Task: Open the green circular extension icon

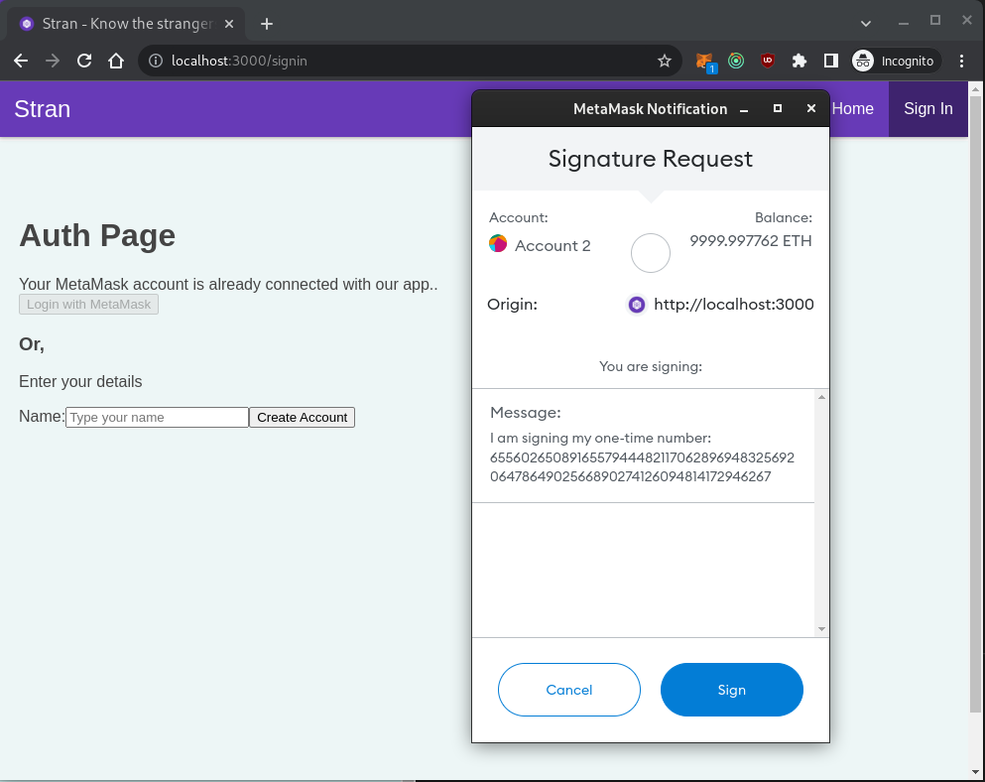Action: [736, 61]
